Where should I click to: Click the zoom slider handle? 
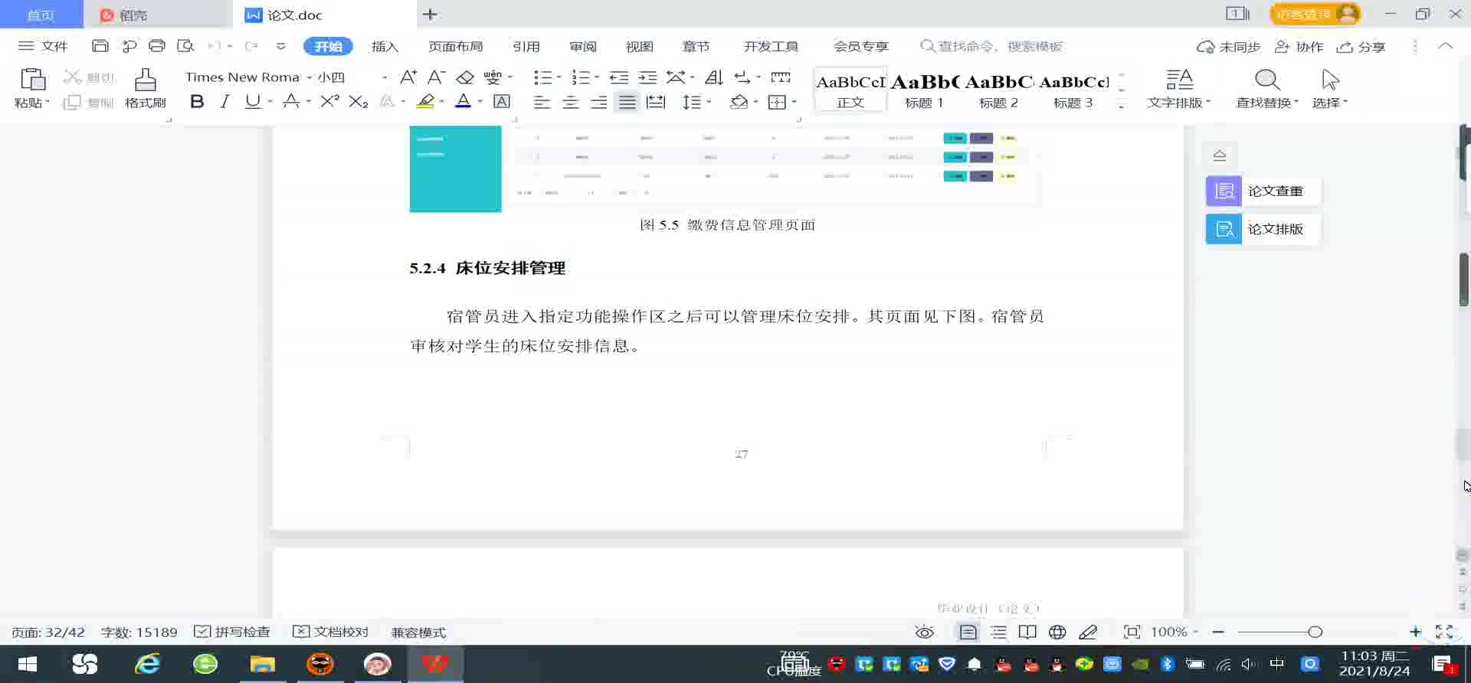pos(1315,632)
